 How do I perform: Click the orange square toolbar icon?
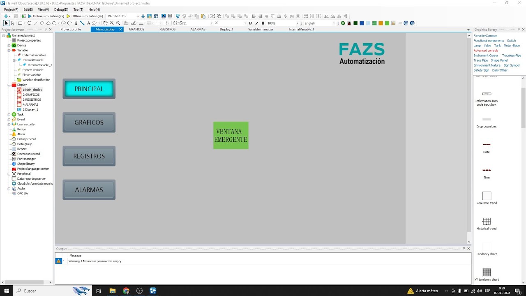point(381,23)
